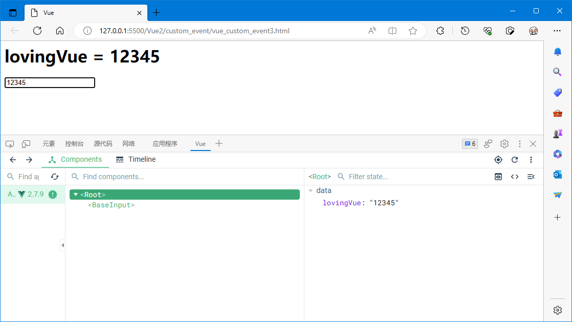Open the browser extensions puzzle icon
Image resolution: width=572 pixels, height=322 pixels.
pyautogui.click(x=441, y=31)
